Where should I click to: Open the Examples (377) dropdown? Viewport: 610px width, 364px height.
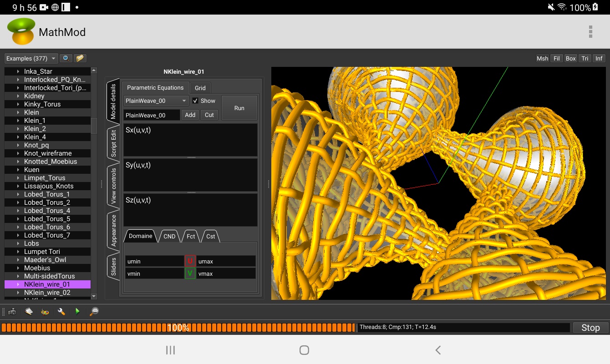pyautogui.click(x=31, y=58)
